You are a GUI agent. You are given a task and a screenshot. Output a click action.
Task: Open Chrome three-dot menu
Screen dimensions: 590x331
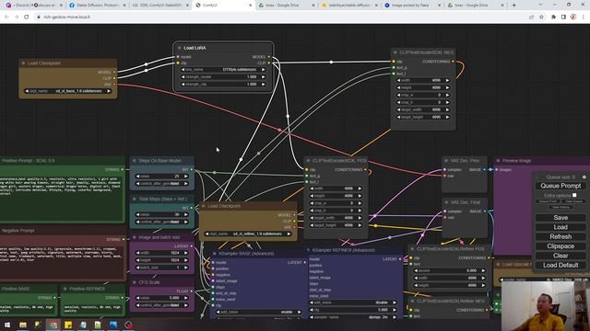click(x=584, y=17)
